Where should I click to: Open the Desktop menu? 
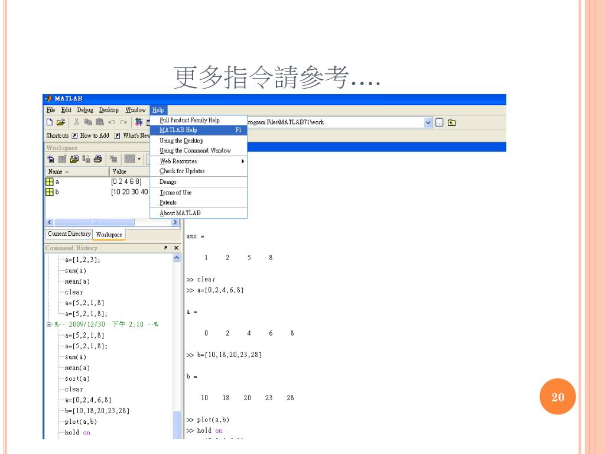[109, 110]
